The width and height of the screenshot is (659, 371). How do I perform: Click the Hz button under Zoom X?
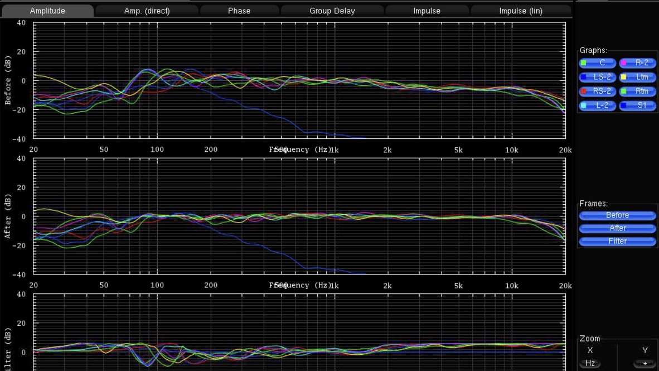click(x=590, y=363)
